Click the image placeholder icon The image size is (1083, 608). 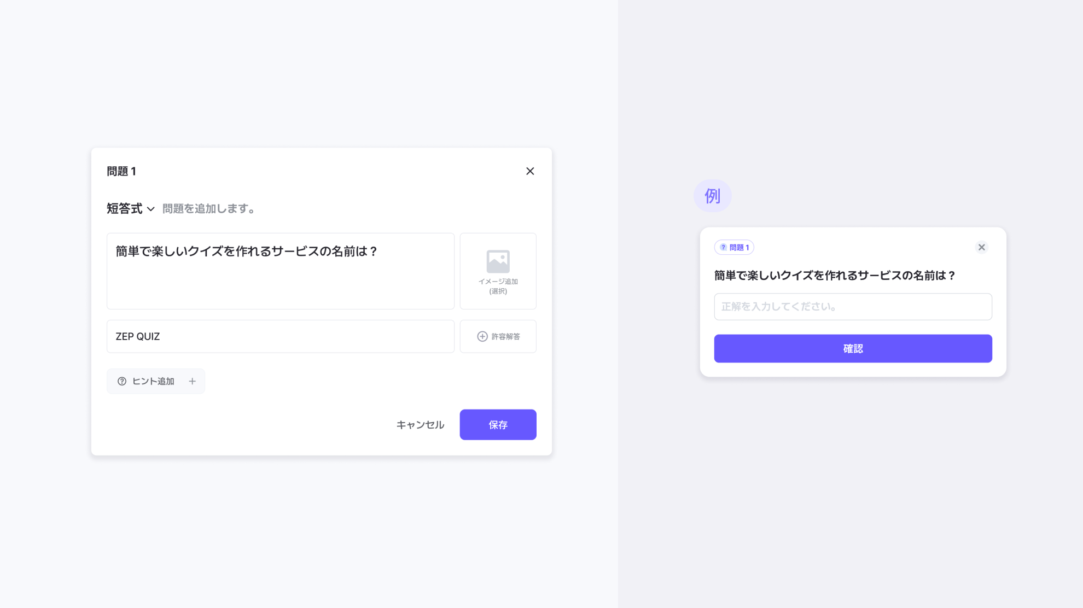click(498, 261)
